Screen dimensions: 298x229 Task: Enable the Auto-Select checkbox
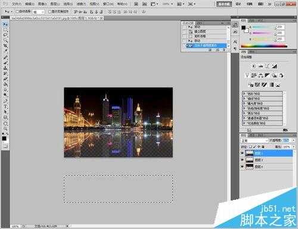[x=17, y=12]
